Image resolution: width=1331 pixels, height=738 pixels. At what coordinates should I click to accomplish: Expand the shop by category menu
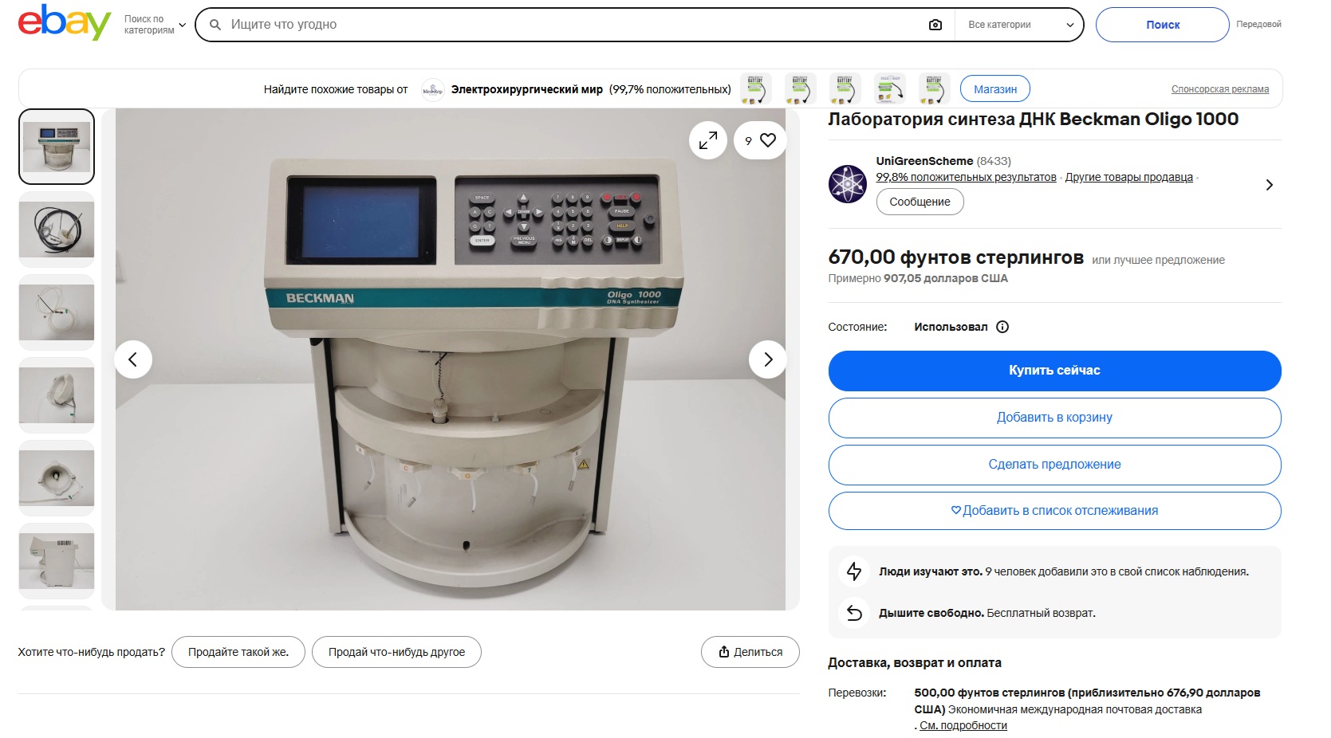[155, 25]
